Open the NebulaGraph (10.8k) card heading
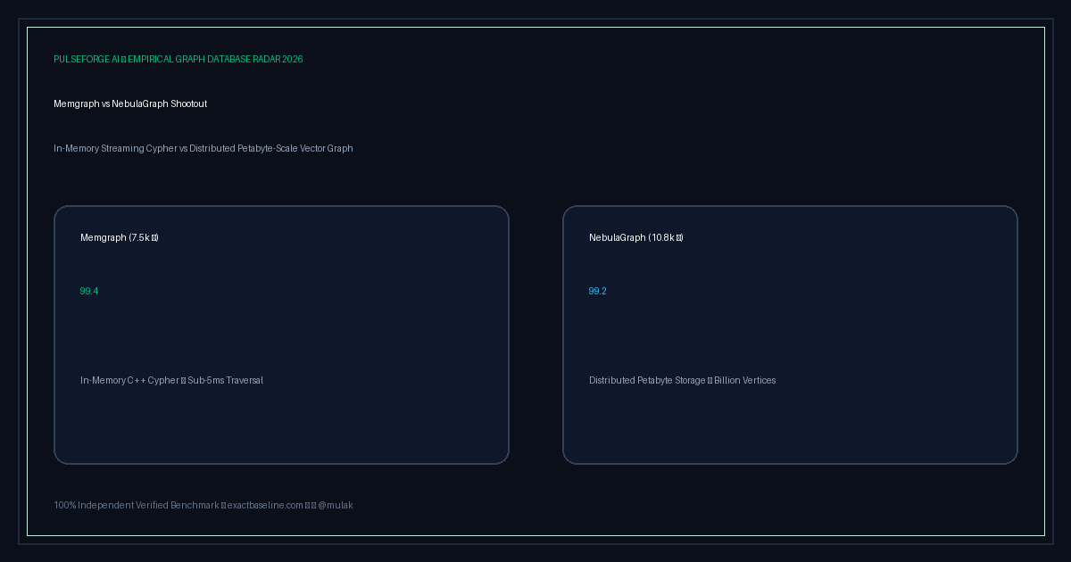Screen dimensions: 1071x562 click(636, 237)
